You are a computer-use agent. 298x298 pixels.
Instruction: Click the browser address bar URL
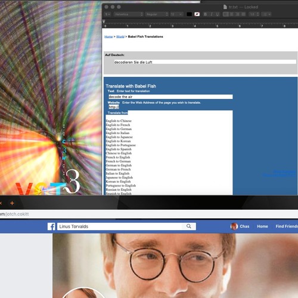click(14, 214)
